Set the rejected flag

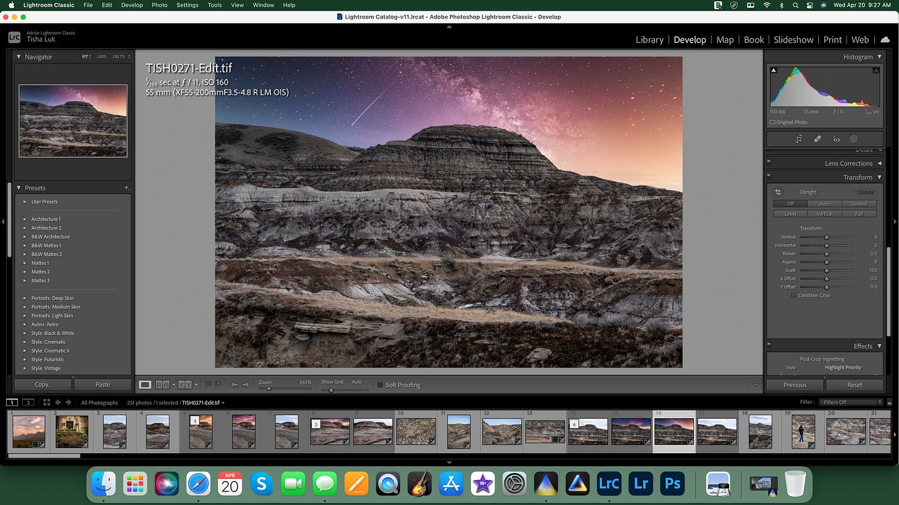coord(217,385)
